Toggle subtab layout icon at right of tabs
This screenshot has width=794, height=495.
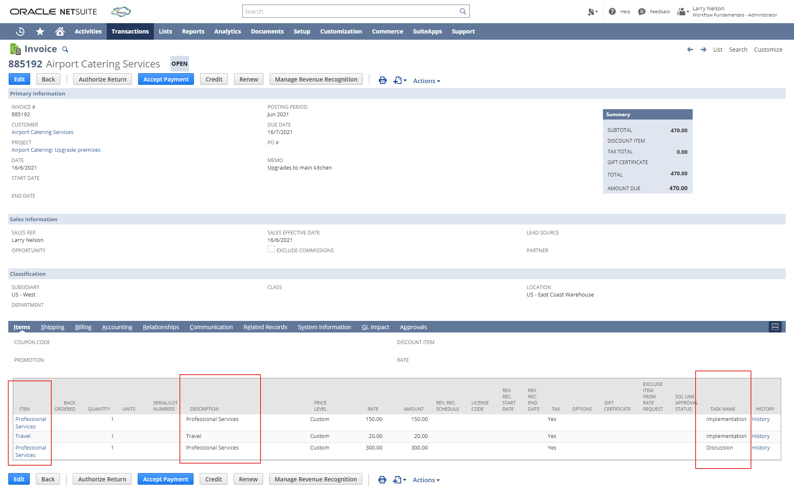pos(775,327)
